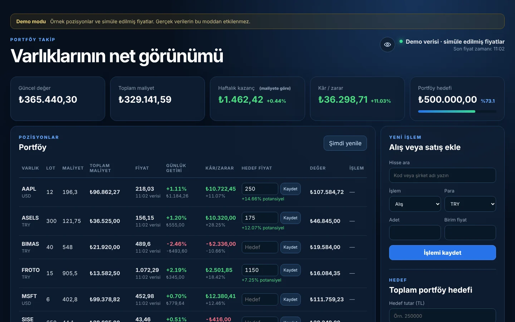Click the GÜNLÜK GETİRİ column header
Screen dimensions: 515x322
(x=176, y=168)
